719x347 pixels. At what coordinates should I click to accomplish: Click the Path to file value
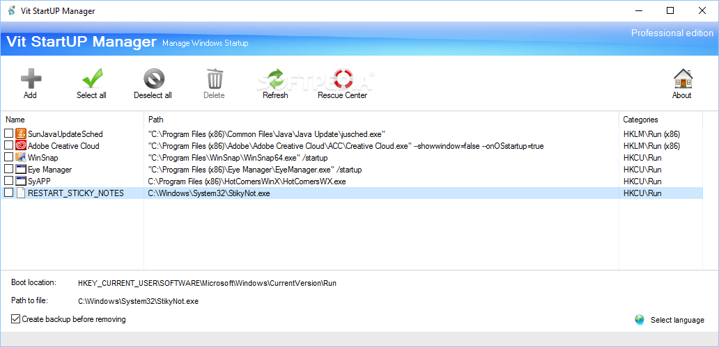138,302
